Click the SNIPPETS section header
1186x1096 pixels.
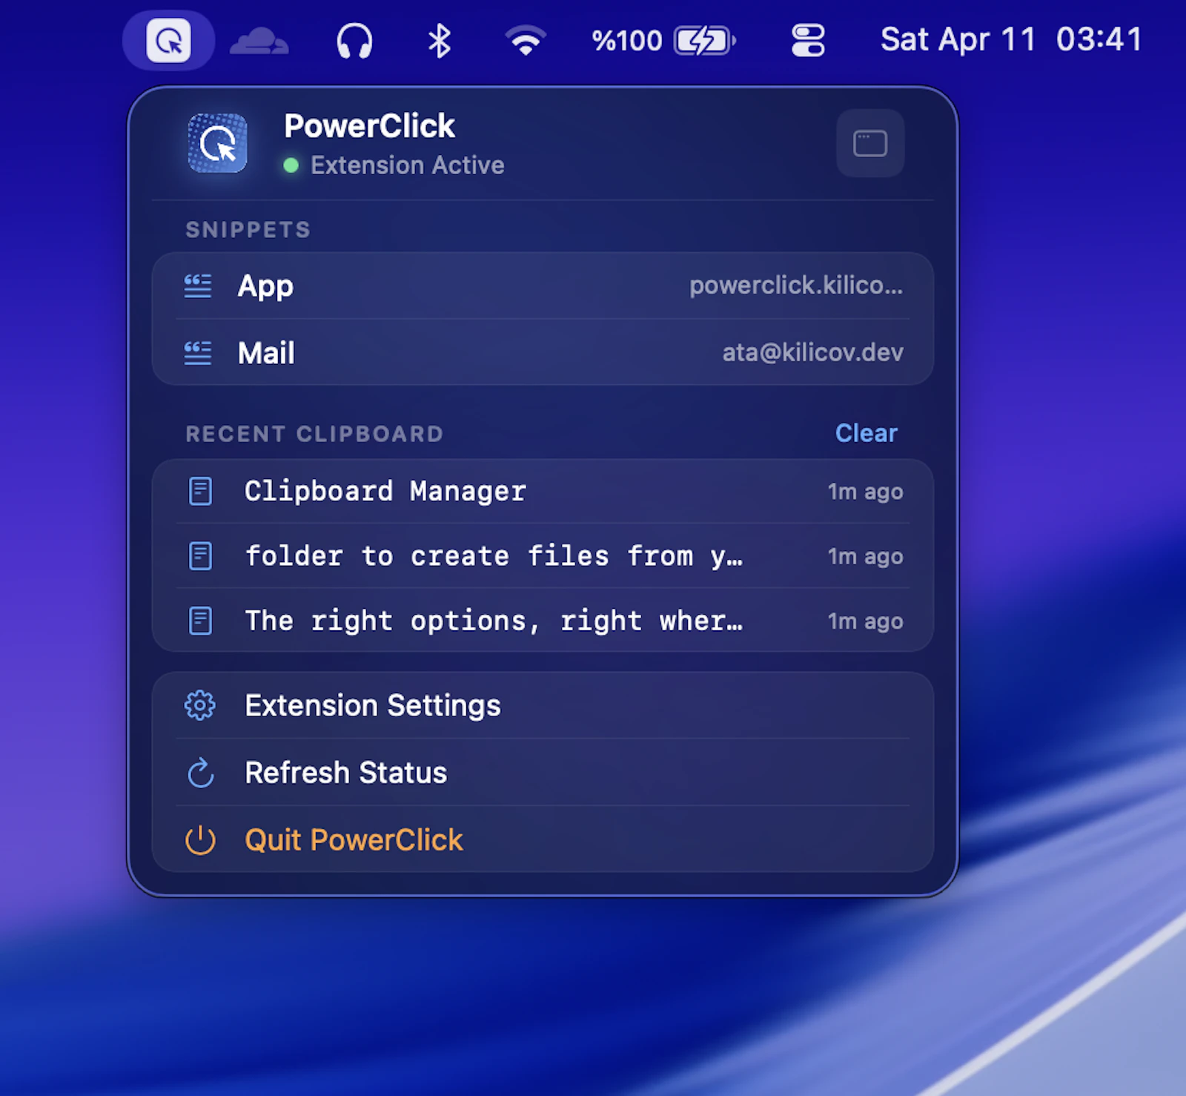pyautogui.click(x=248, y=230)
